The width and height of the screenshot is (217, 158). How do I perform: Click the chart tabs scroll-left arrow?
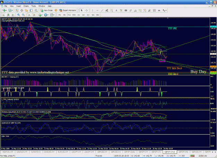tap(212, 152)
